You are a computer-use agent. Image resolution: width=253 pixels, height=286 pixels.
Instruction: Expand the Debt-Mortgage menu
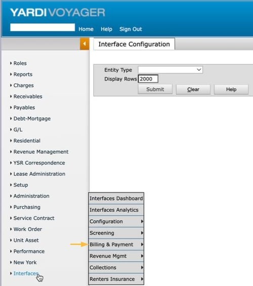pos(30,118)
